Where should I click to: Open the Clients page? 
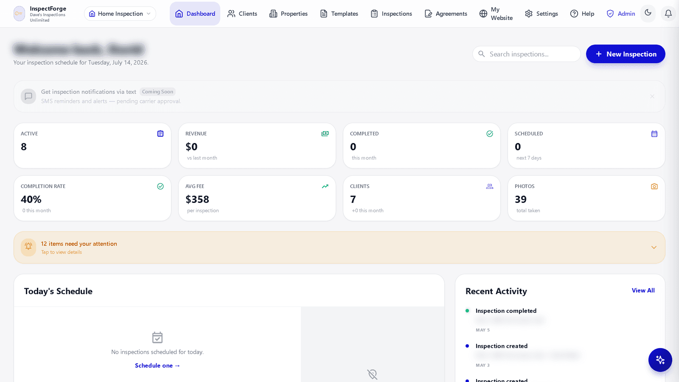(x=242, y=14)
